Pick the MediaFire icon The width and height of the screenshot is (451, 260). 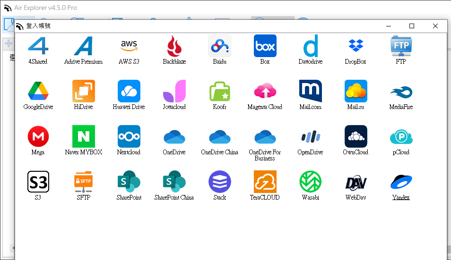click(401, 92)
